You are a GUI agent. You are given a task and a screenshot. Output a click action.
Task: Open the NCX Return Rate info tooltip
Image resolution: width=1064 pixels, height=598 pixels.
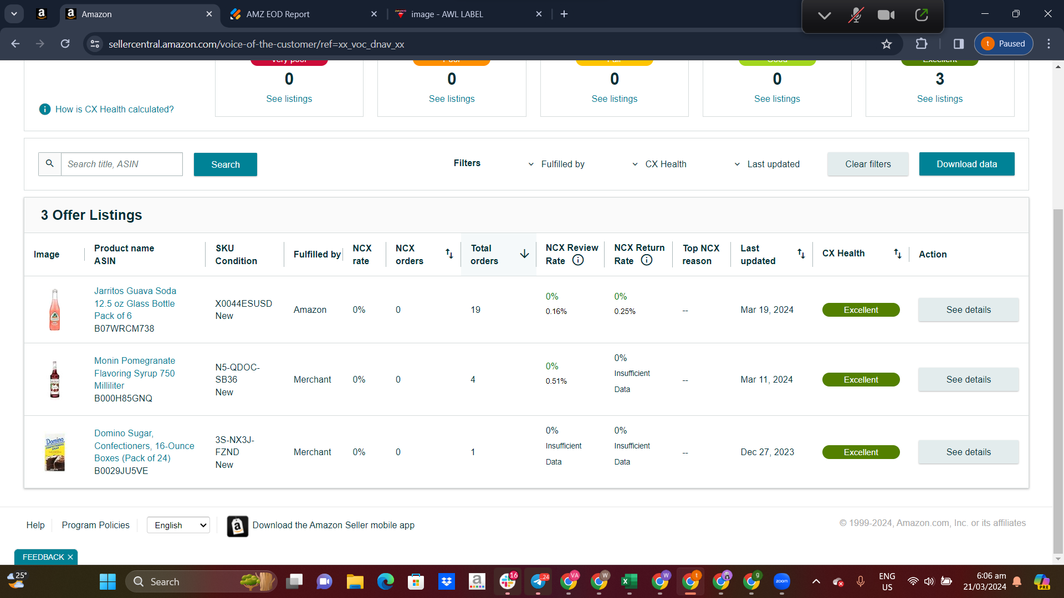[x=647, y=260]
